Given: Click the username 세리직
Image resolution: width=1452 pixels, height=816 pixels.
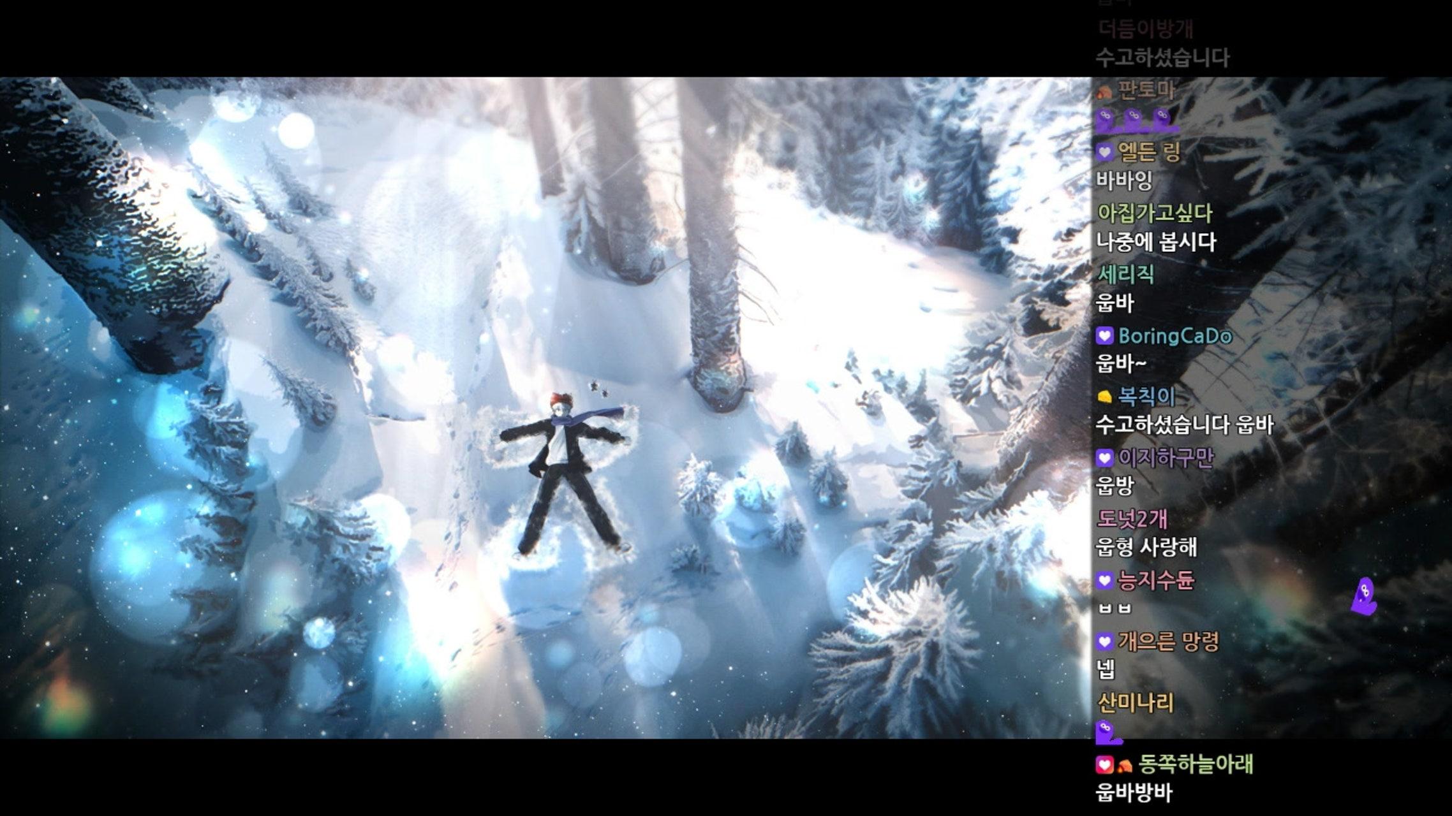Looking at the screenshot, I should [x=1125, y=275].
